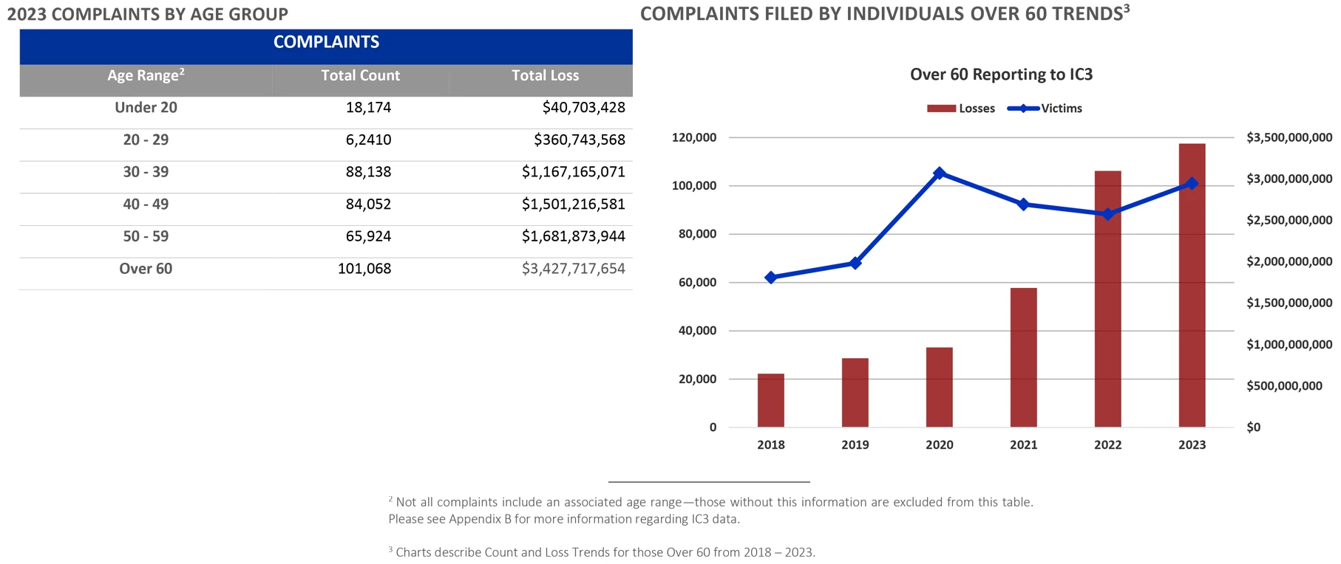This screenshot has width=1341, height=564.
Task: Select the 'Please see Appendix B' footnote line
Action: point(564,519)
